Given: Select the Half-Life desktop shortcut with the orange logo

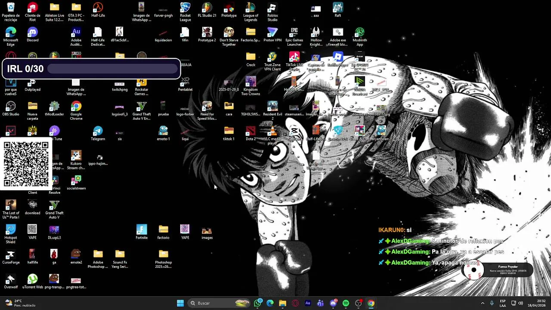Looking at the screenshot, I should [x=98, y=10].
